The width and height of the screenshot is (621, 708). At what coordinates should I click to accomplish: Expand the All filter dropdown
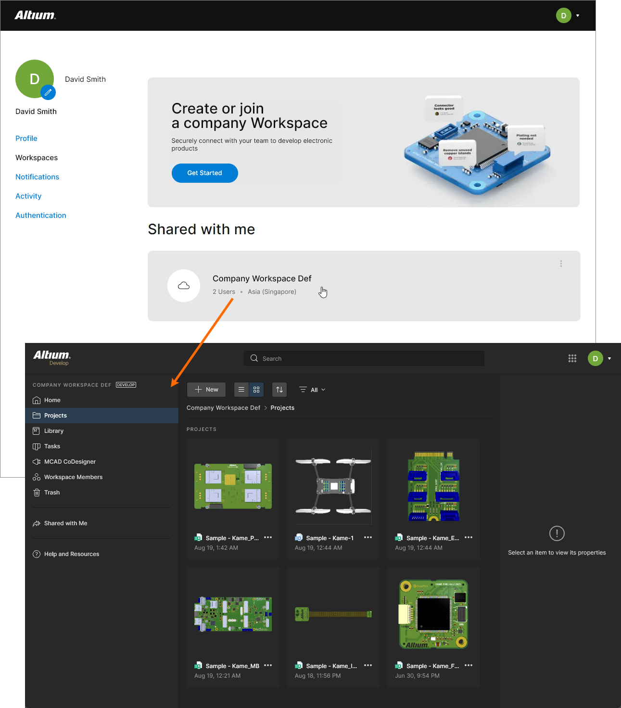312,390
